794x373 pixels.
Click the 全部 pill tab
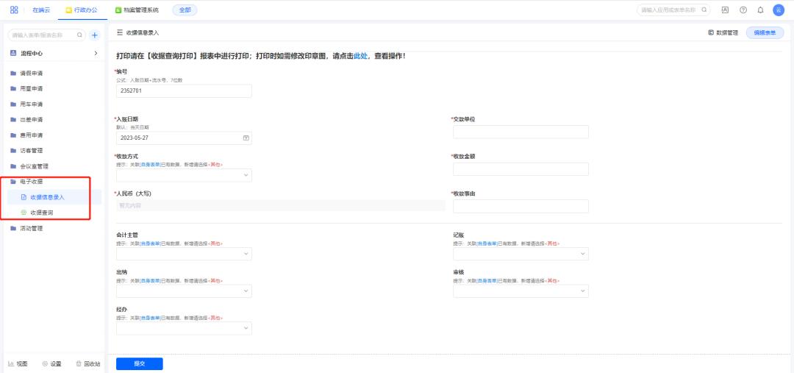[x=185, y=10]
